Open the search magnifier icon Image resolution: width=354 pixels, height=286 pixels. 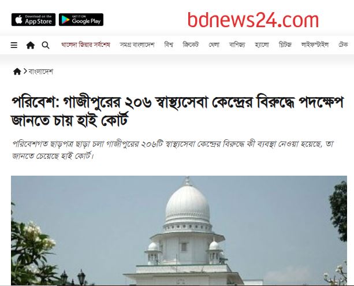coord(46,45)
